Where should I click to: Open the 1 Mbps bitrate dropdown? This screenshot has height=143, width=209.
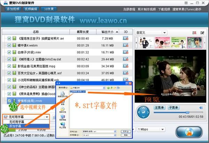pyautogui.click(x=162, y=129)
